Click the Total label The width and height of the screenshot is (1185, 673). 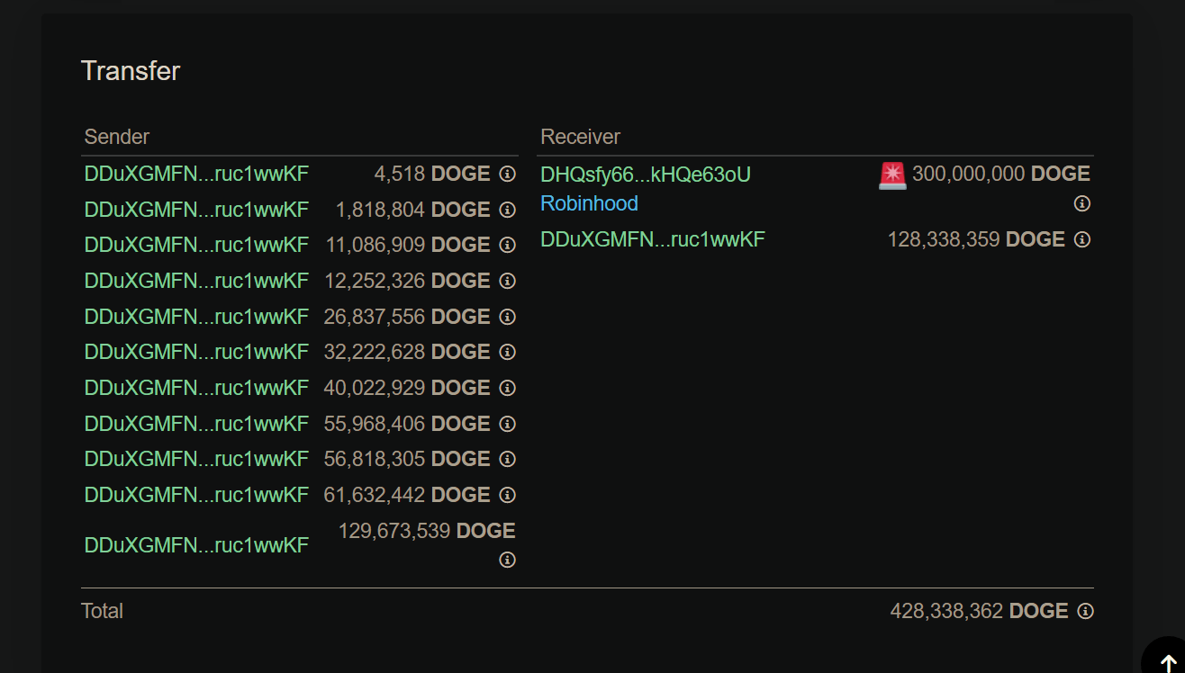[x=102, y=611]
